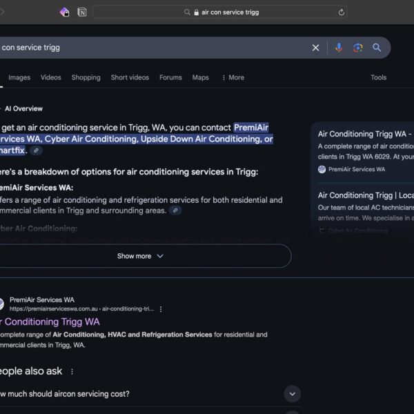414x414 pixels.
Task: Switch to the Maps tab
Action: point(200,77)
